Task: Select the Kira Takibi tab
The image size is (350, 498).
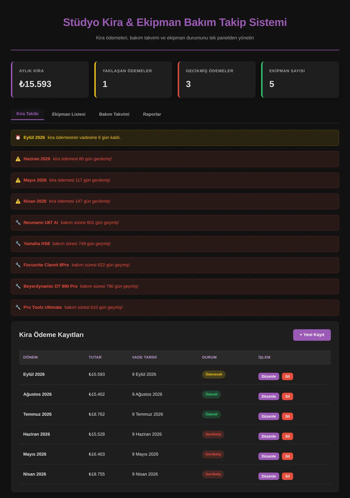Action: click(27, 114)
